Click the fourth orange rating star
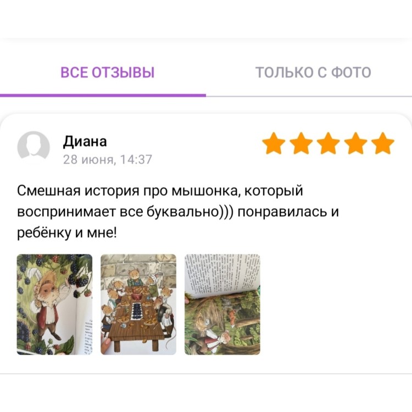This screenshot has width=412, height=412. [355, 143]
